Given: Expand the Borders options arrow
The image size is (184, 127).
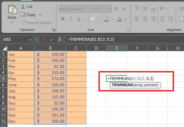Looking at the screenshot, I should 99,19.
